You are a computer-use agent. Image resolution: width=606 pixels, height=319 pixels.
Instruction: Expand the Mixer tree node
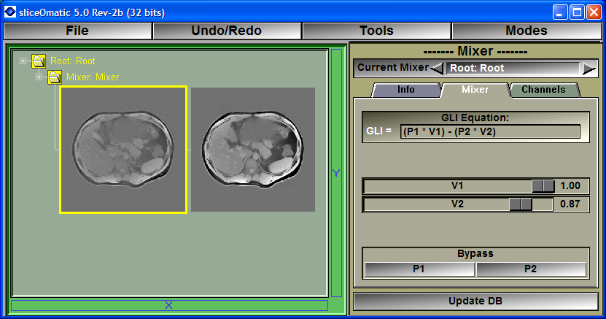39,77
